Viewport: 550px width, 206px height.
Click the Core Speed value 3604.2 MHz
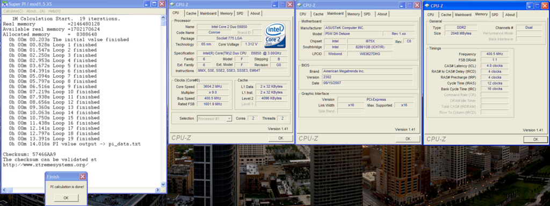213,86
